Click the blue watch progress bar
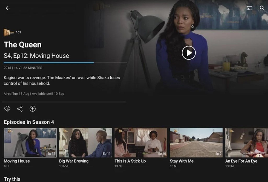 (49, 63)
